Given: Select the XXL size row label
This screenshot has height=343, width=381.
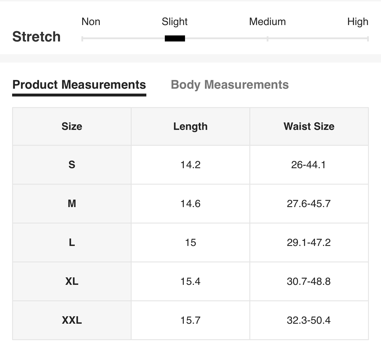Looking at the screenshot, I should pos(72,320).
